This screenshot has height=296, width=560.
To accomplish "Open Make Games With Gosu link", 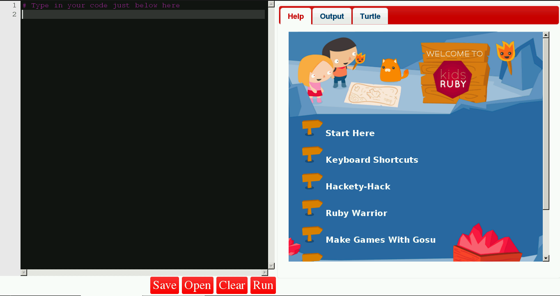I will point(381,240).
